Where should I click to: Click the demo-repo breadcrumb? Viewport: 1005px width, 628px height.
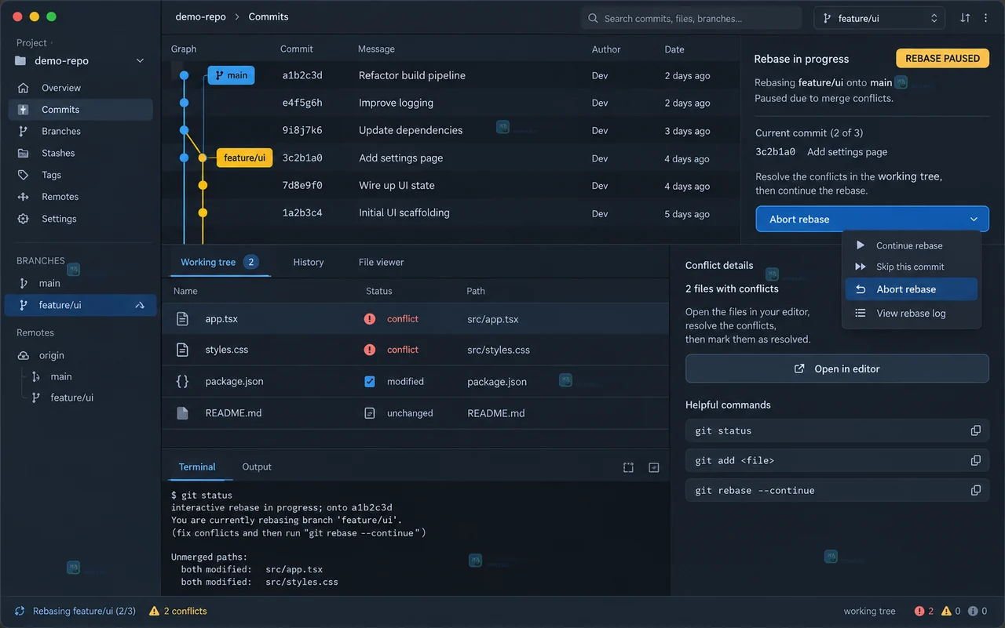coord(199,16)
